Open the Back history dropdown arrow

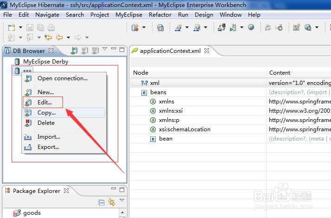coord(68,38)
